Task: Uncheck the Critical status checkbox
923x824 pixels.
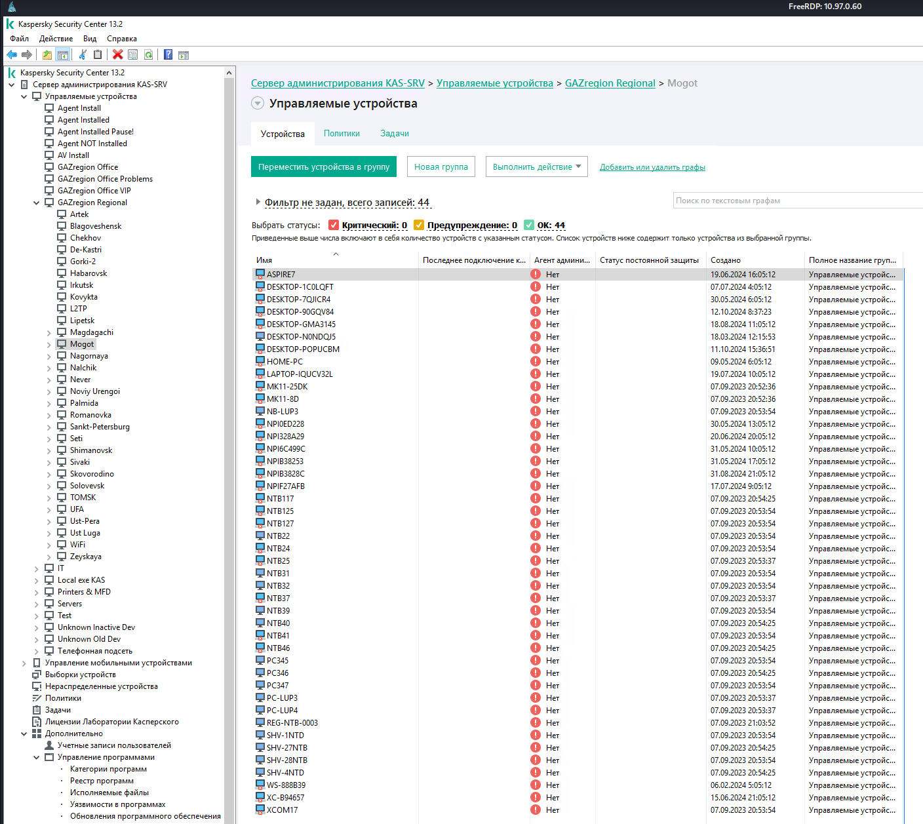Action: 334,226
